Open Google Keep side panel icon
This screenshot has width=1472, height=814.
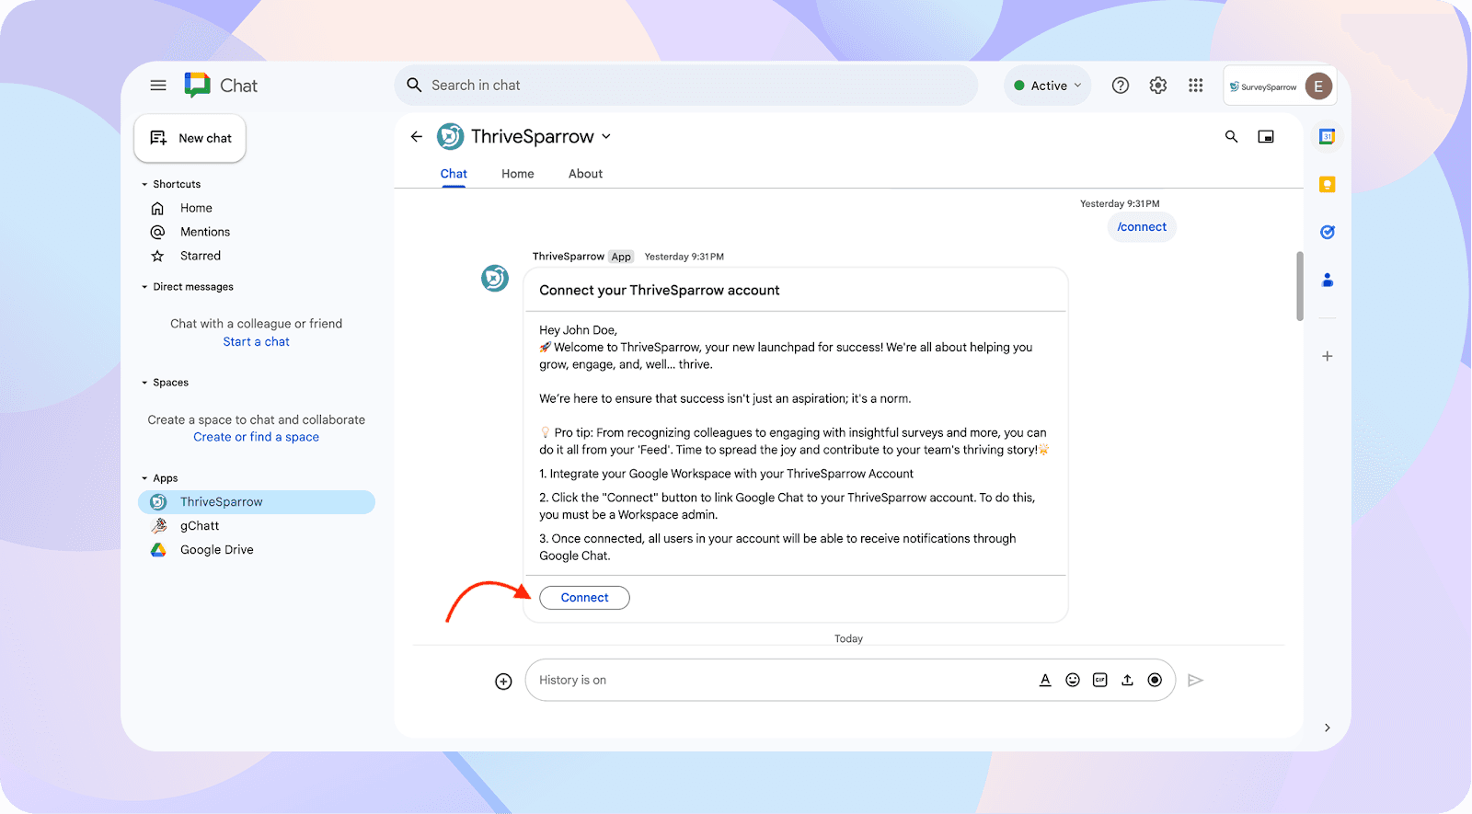[1327, 185]
